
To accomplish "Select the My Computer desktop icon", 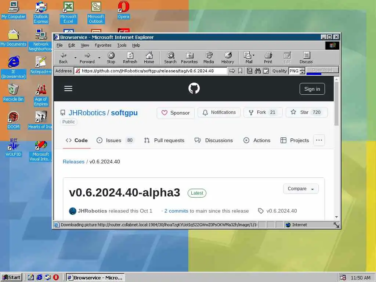I will click(14, 10).
